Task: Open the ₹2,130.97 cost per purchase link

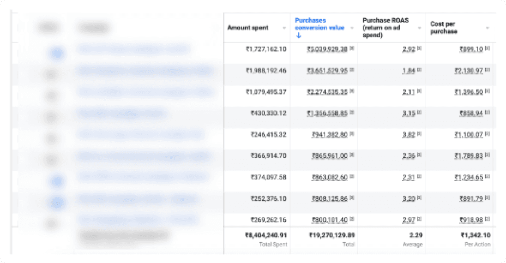Action: (469, 70)
